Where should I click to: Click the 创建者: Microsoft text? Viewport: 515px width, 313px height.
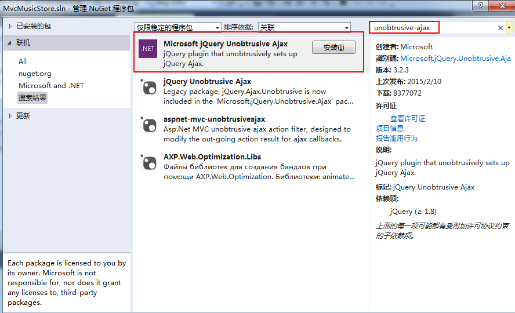click(x=404, y=46)
